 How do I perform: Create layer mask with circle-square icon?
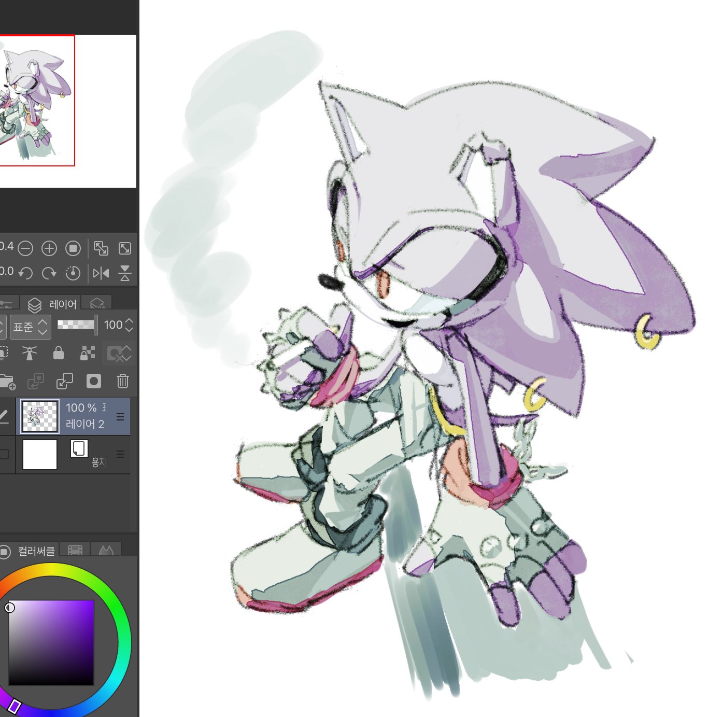(x=94, y=382)
